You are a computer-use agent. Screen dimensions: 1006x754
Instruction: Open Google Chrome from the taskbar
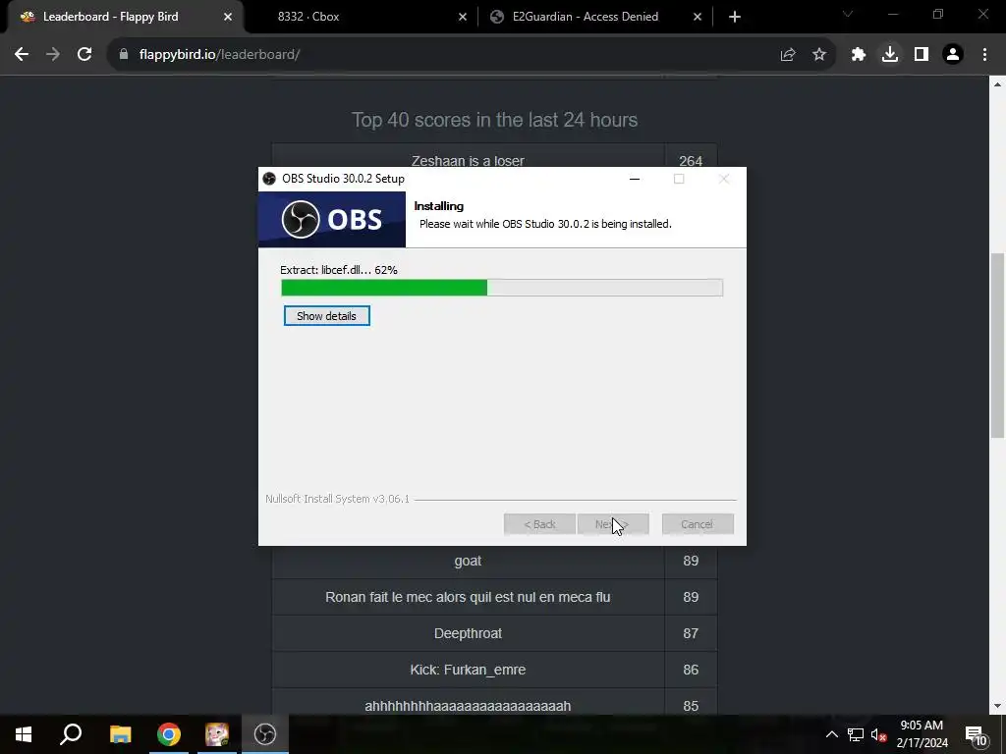(x=169, y=734)
